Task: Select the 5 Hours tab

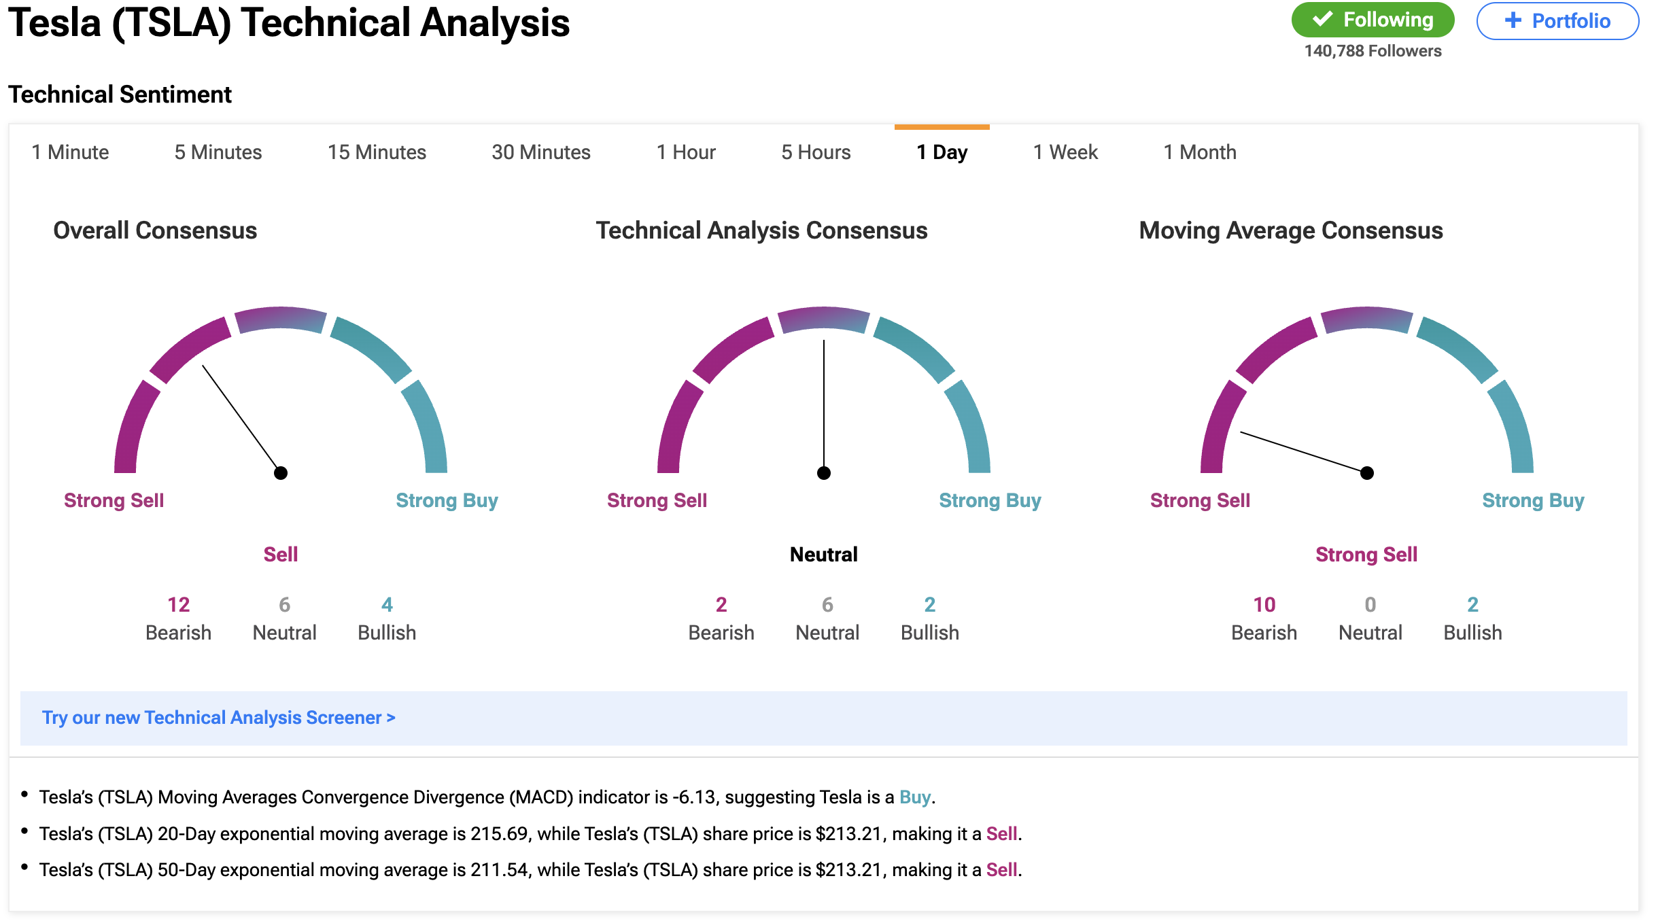Action: point(816,152)
